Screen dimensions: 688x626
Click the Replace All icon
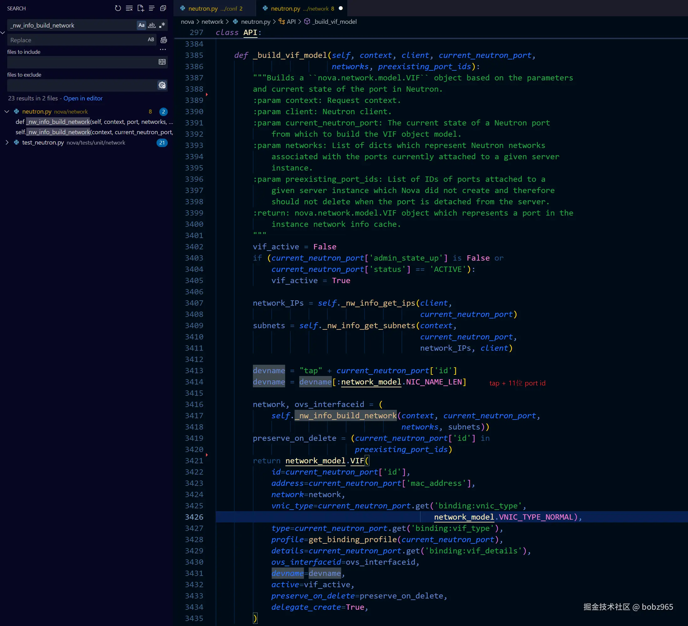coord(164,40)
